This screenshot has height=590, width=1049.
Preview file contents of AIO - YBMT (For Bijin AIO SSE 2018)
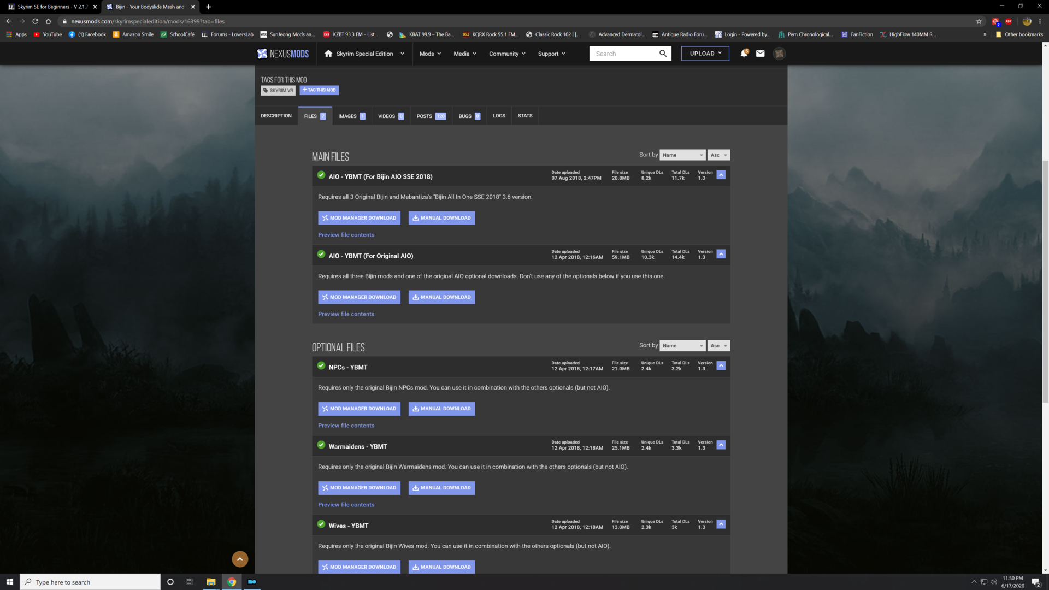[346, 235]
